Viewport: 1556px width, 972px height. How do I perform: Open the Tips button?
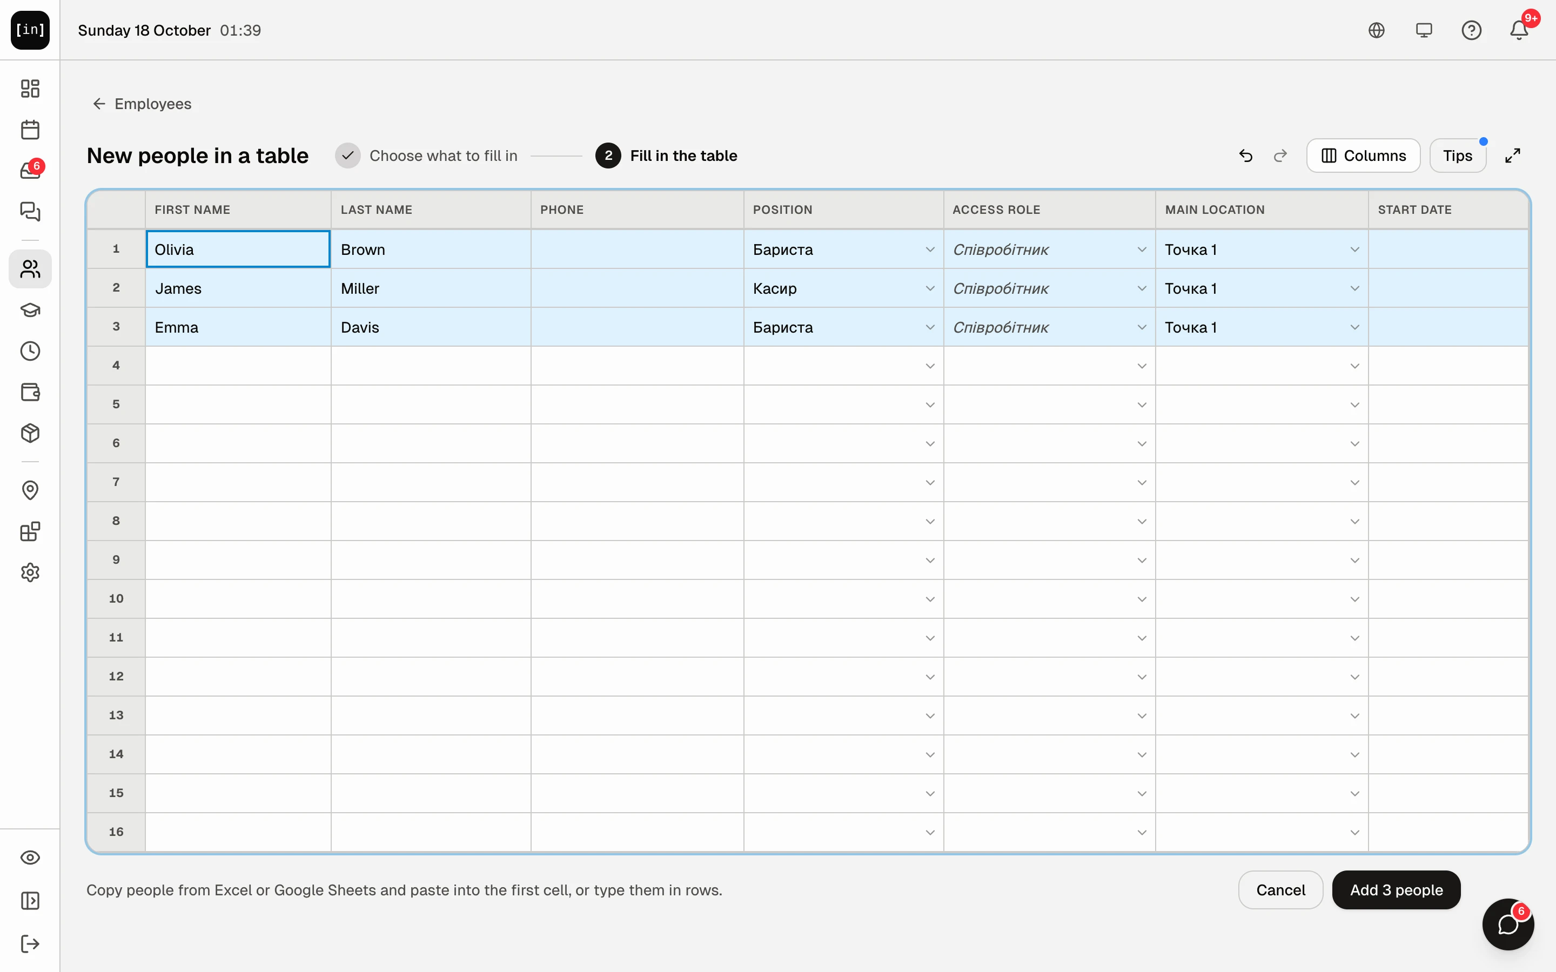click(1457, 156)
